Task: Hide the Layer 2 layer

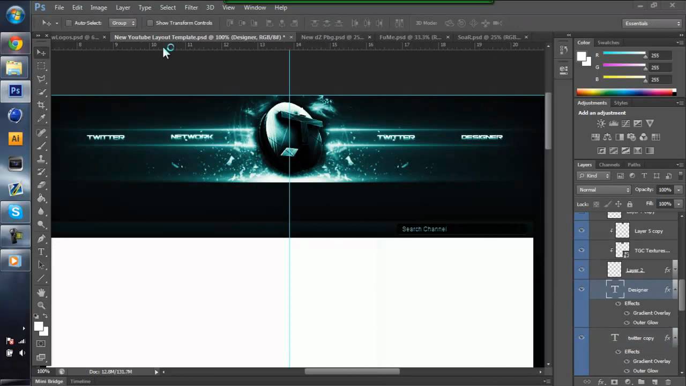Action: pos(581,270)
